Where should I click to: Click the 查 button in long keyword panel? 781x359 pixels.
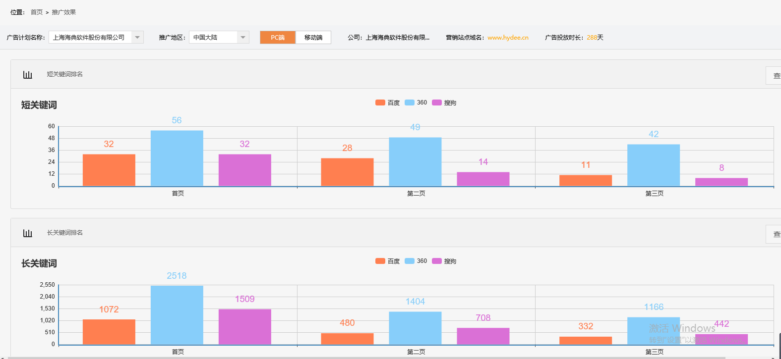coord(775,234)
